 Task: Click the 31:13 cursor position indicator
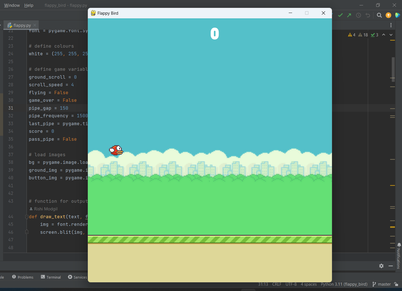point(263,284)
